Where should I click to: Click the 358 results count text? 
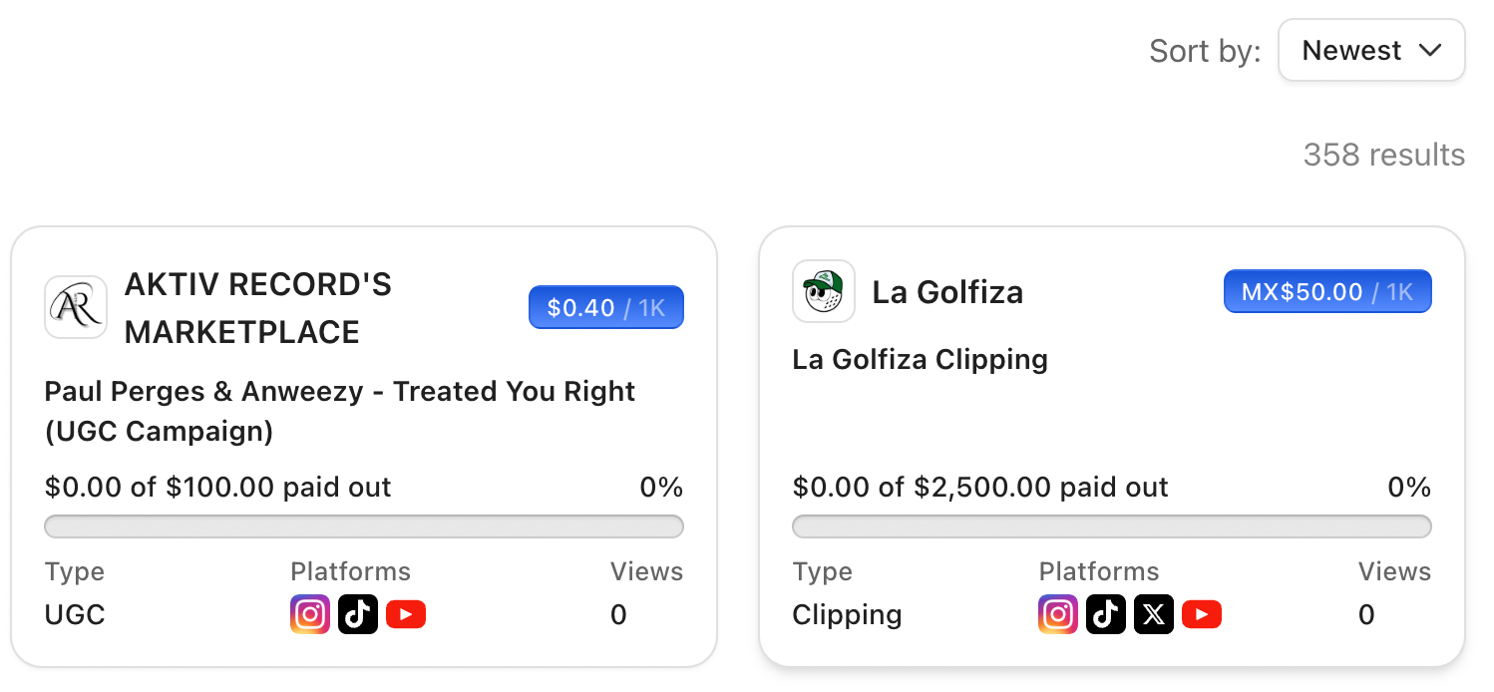pyautogui.click(x=1383, y=155)
